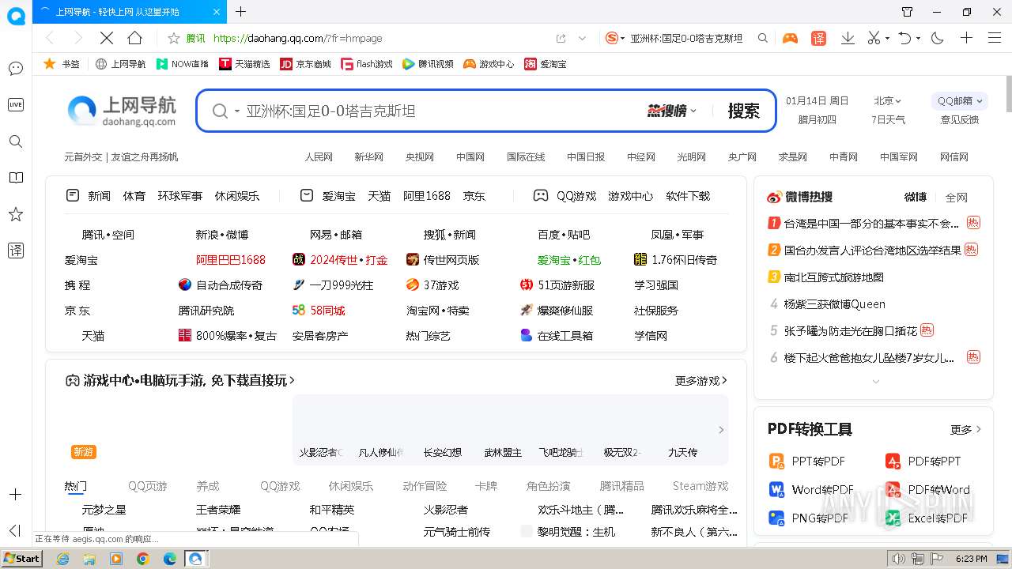Select the 角色扮演 games tab
1012x569 pixels.
548,486
